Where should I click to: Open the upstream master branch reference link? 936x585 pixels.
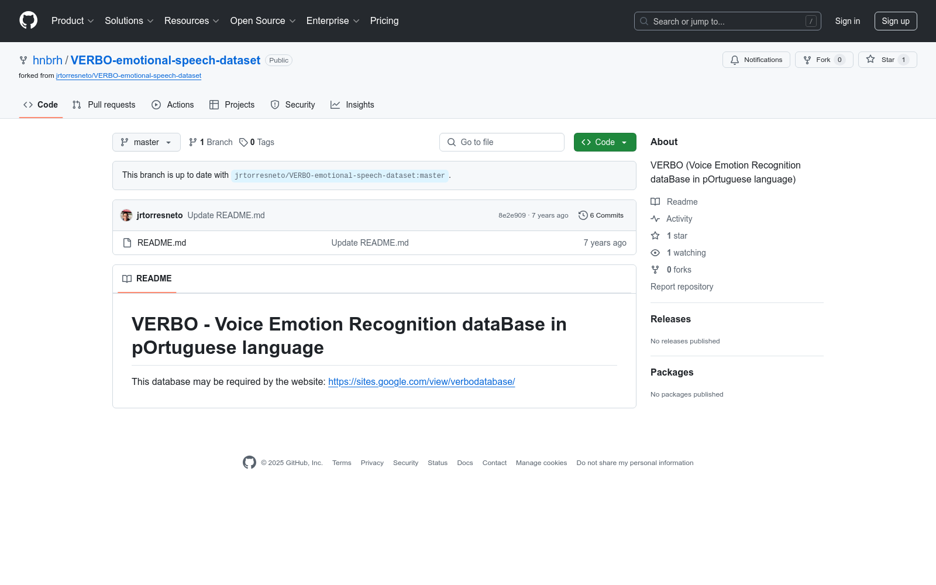[x=340, y=175]
